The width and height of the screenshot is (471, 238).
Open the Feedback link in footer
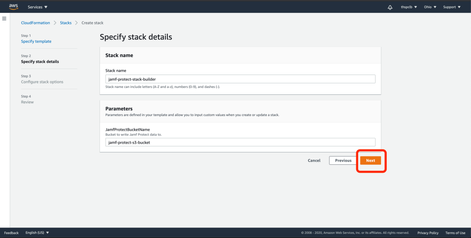(x=12, y=233)
